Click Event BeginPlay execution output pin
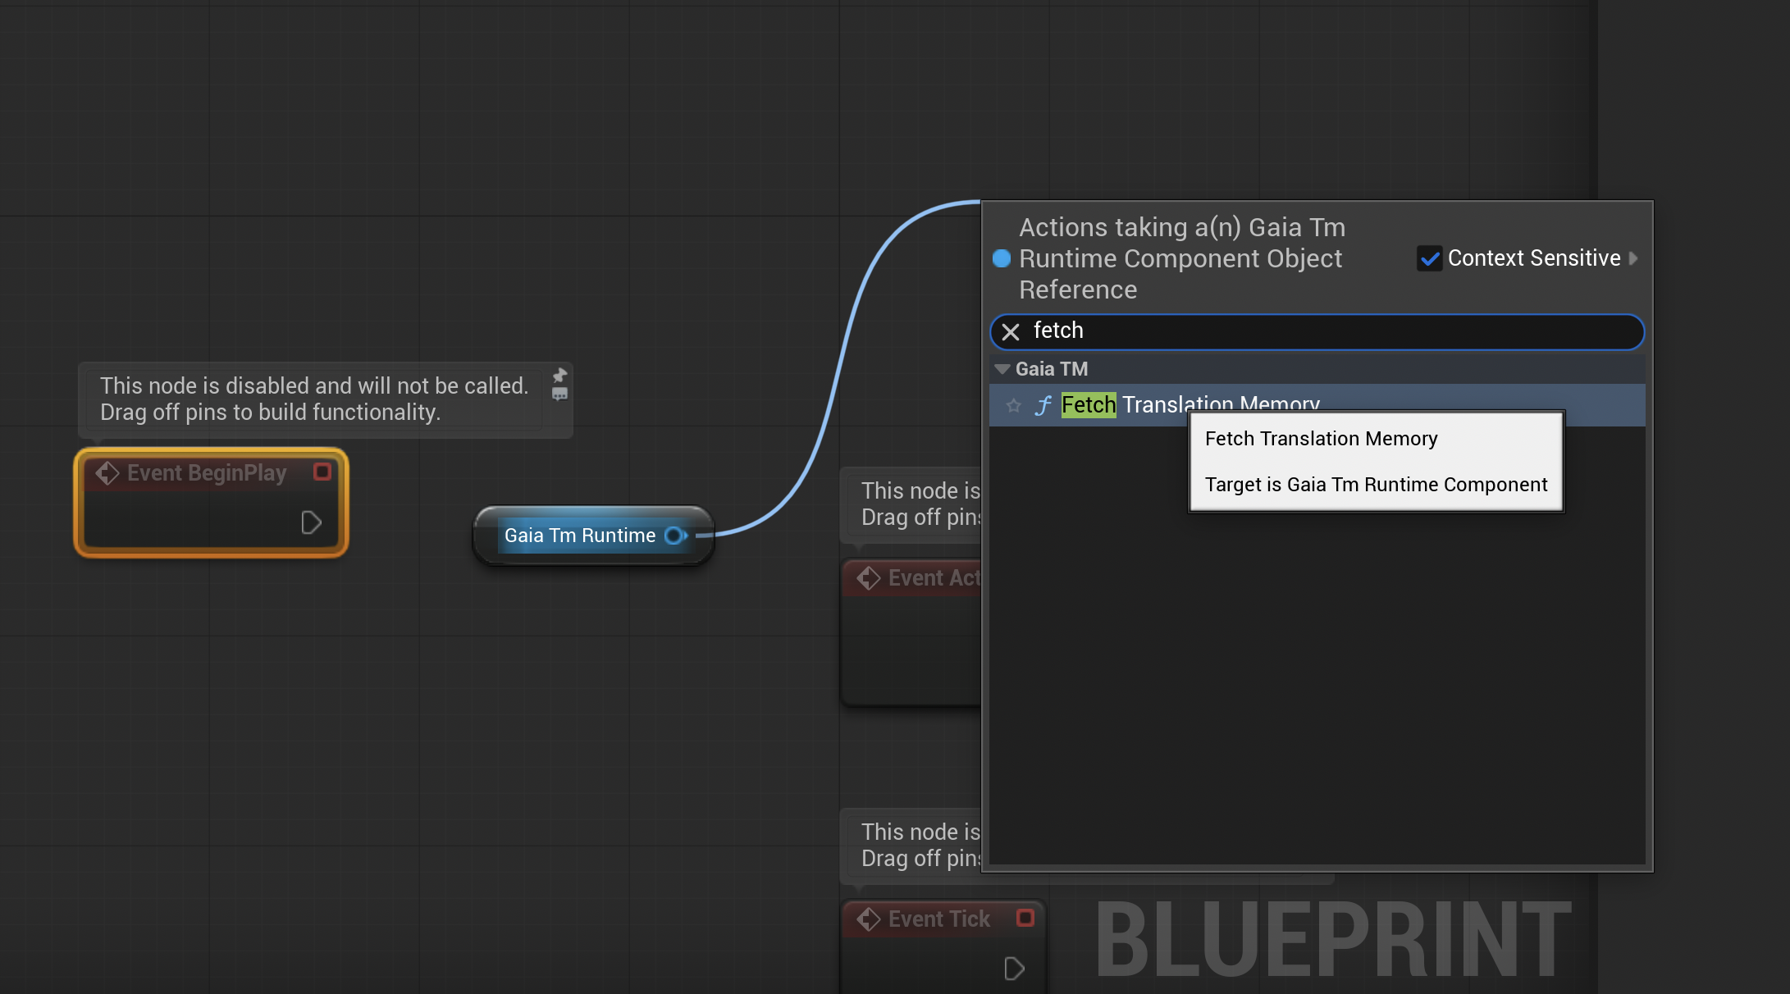Image resolution: width=1790 pixels, height=994 pixels. 311,522
